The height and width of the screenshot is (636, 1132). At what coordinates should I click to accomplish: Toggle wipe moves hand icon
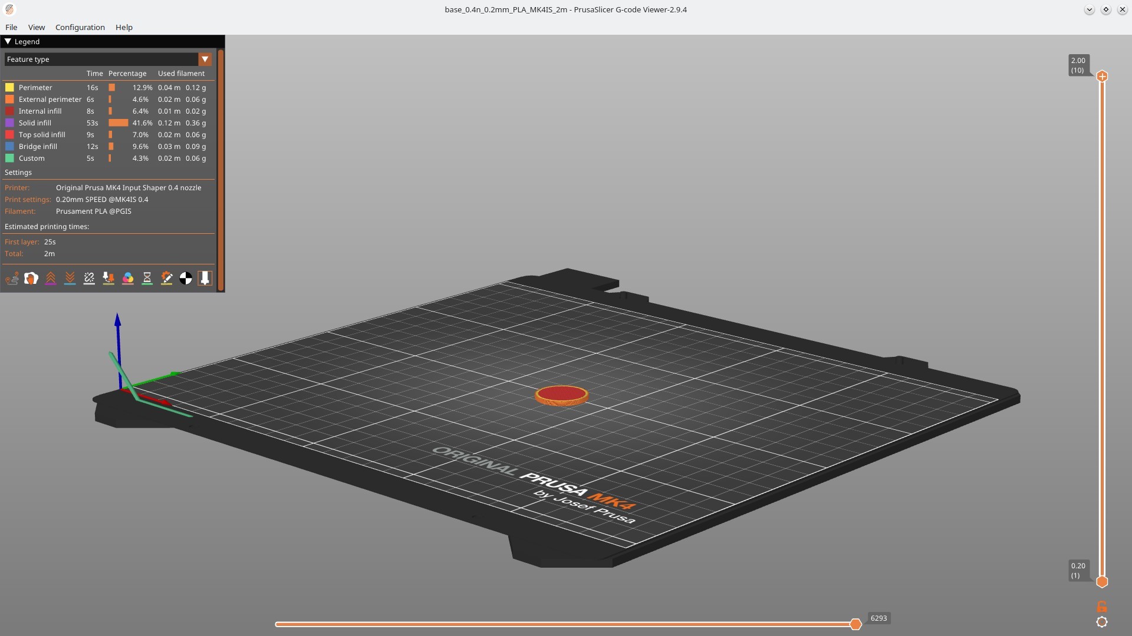(31, 278)
